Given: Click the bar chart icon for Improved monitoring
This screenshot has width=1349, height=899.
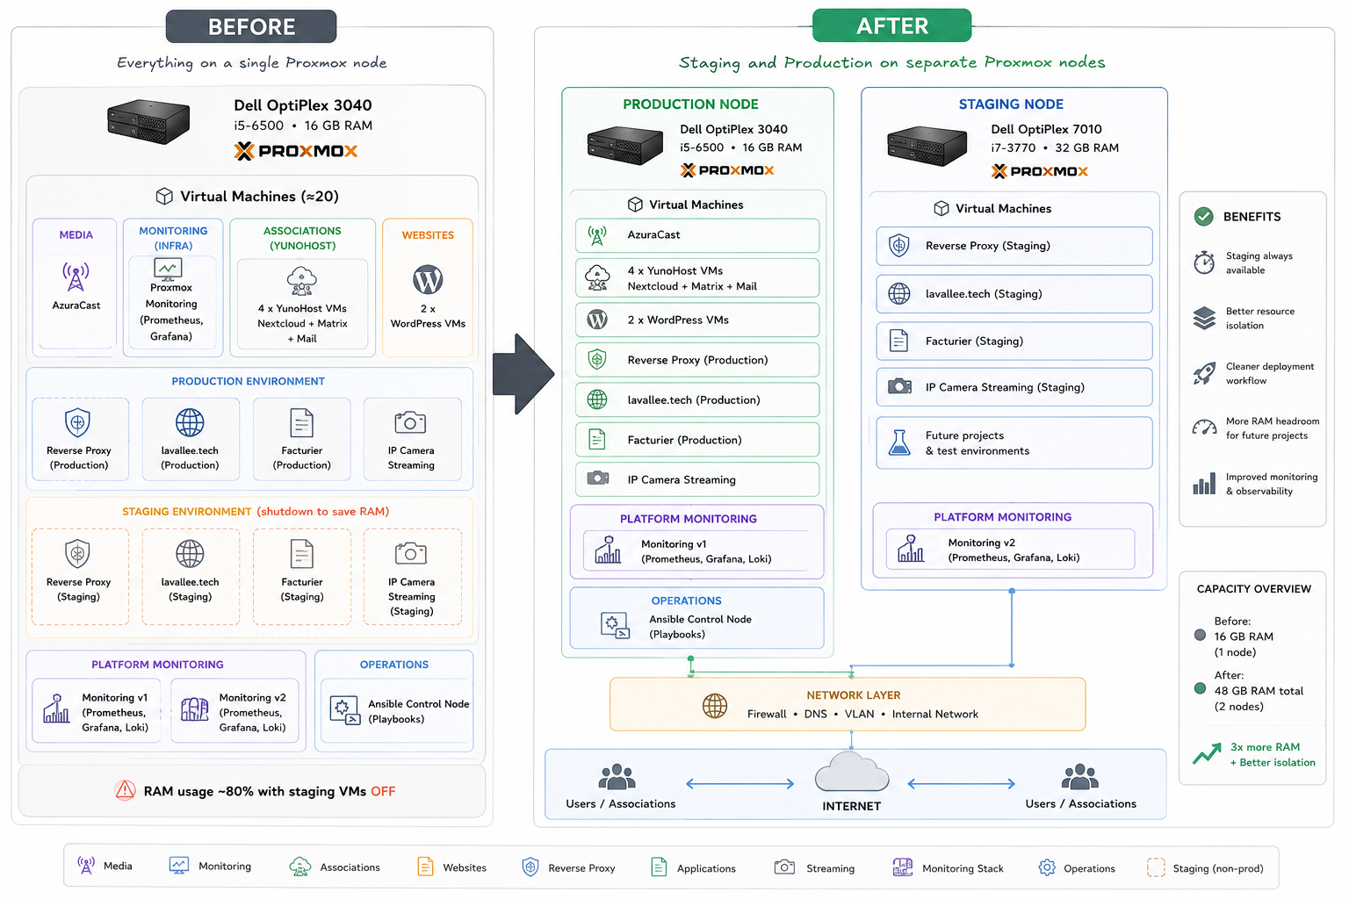Looking at the screenshot, I should click(1204, 484).
